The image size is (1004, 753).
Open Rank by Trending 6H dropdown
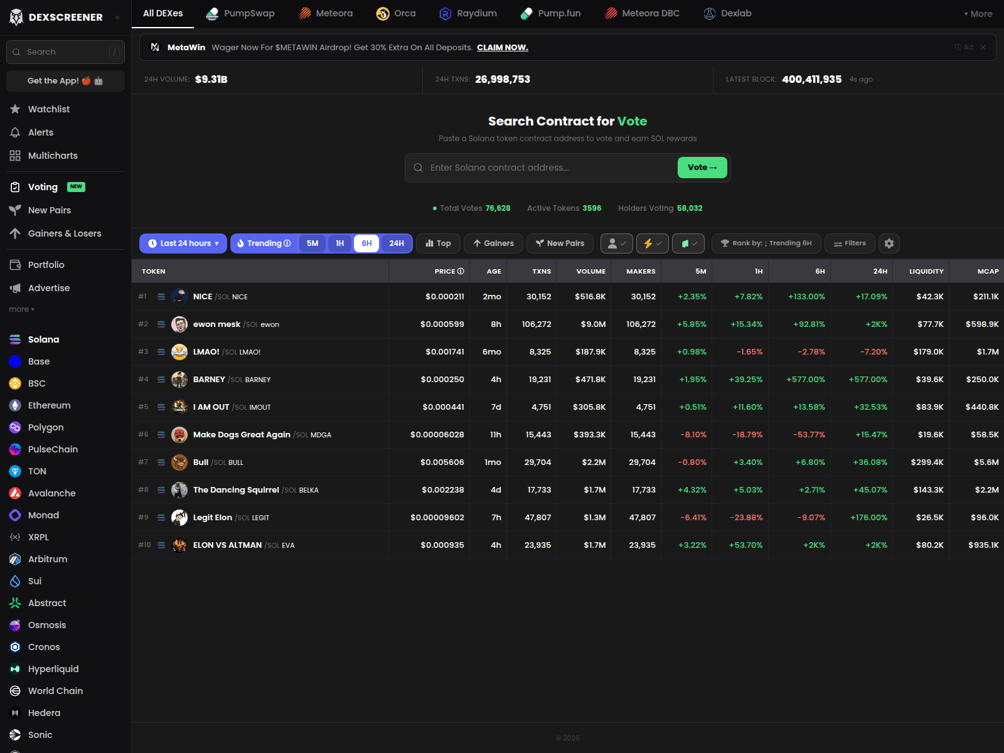[766, 243]
